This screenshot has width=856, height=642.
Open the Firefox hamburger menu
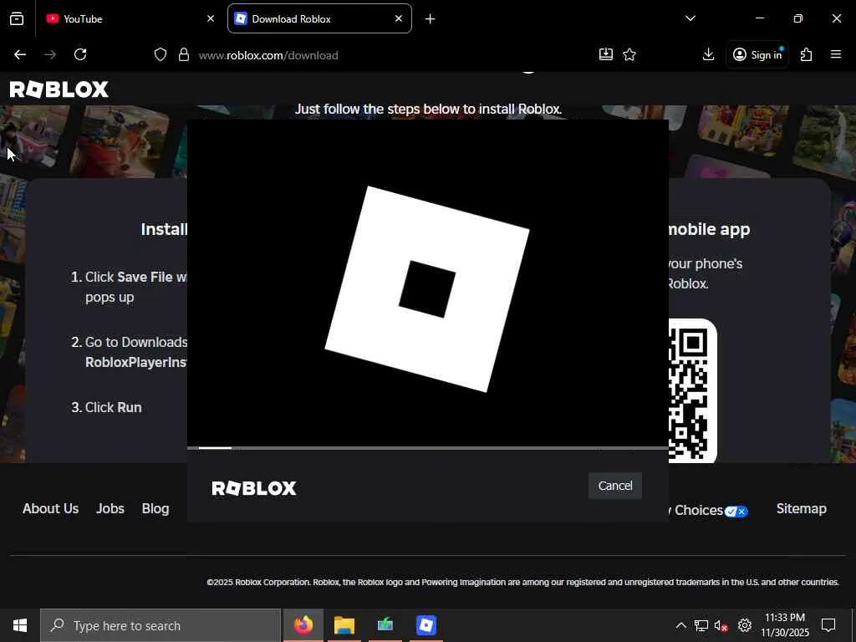pos(836,54)
